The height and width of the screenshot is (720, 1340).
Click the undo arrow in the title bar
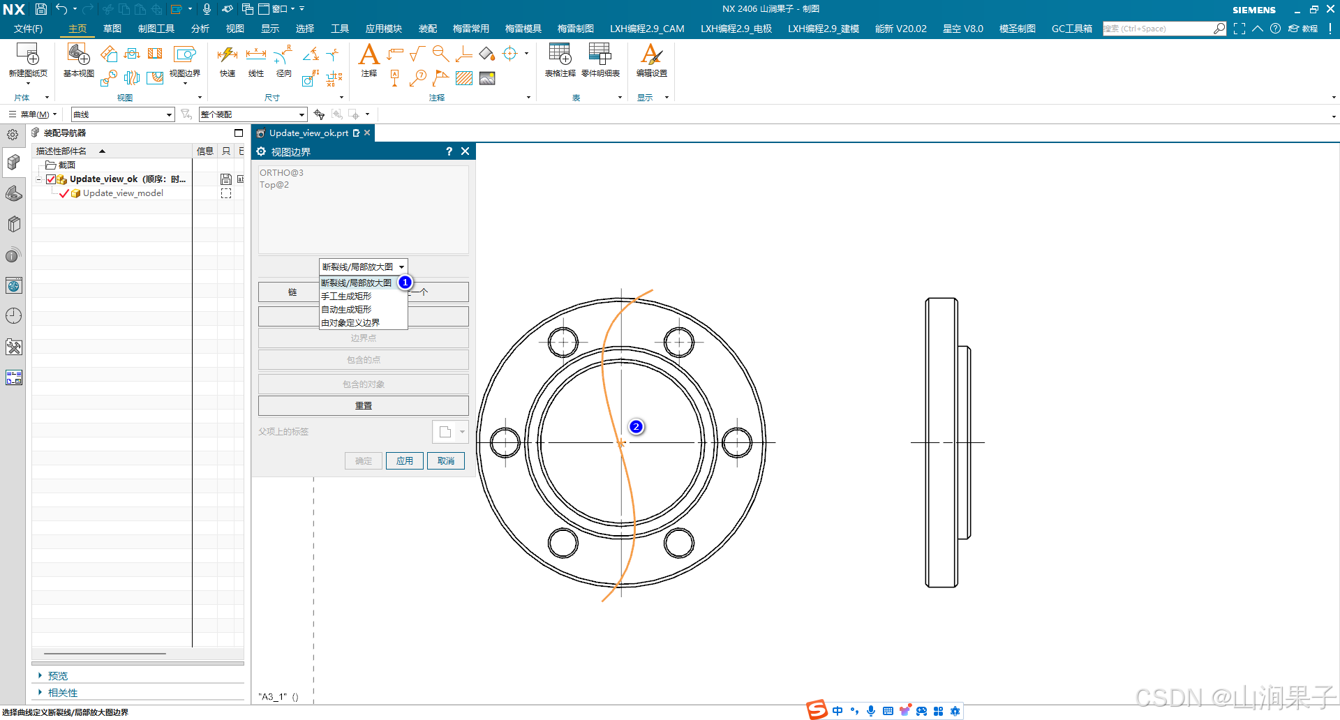(x=61, y=9)
